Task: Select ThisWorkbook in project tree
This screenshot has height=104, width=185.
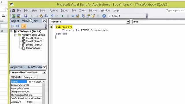Action: point(33,48)
